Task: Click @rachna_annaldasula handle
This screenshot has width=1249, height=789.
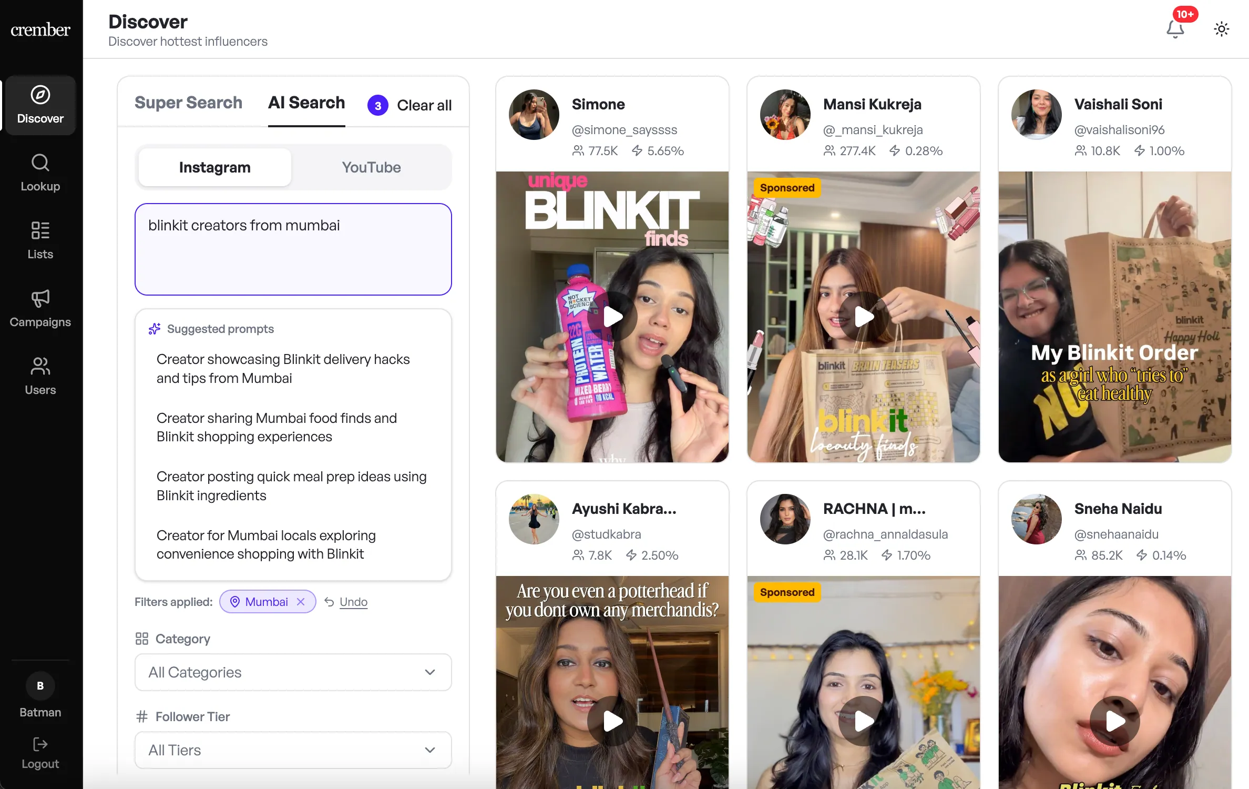Action: pyautogui.click(x=885, y=534)
